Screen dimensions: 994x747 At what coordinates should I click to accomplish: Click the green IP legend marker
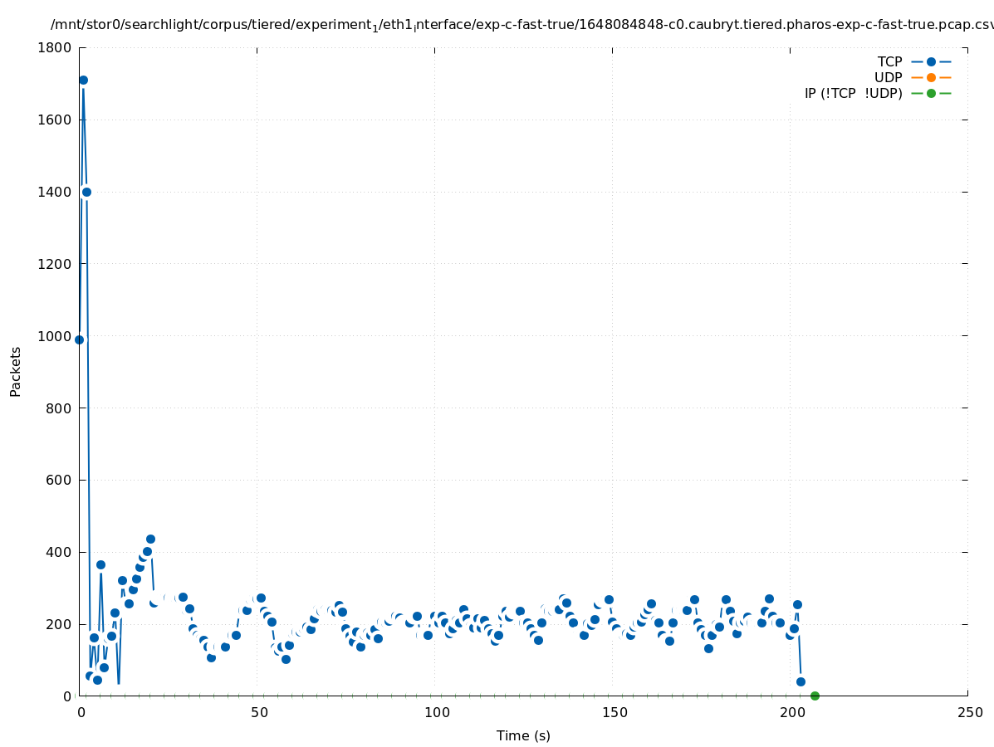[931, 93]
